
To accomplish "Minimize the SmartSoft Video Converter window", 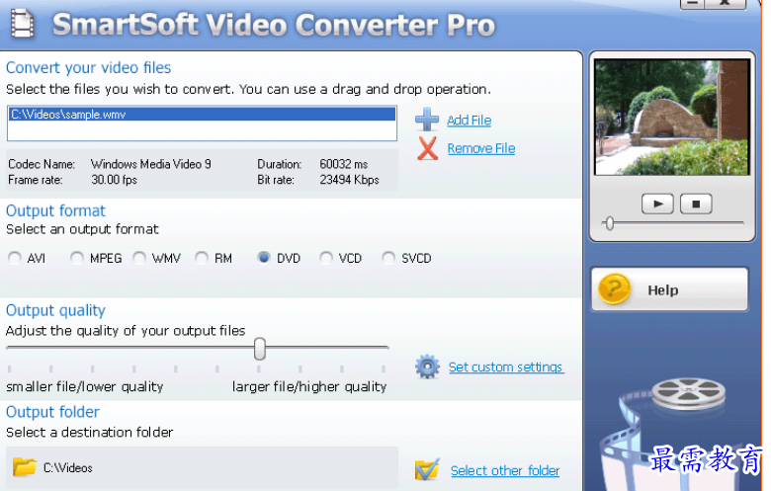I will click(692, 3).
